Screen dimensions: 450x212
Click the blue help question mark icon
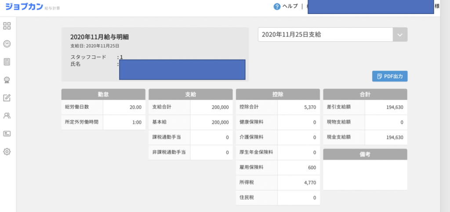point(277,7)
